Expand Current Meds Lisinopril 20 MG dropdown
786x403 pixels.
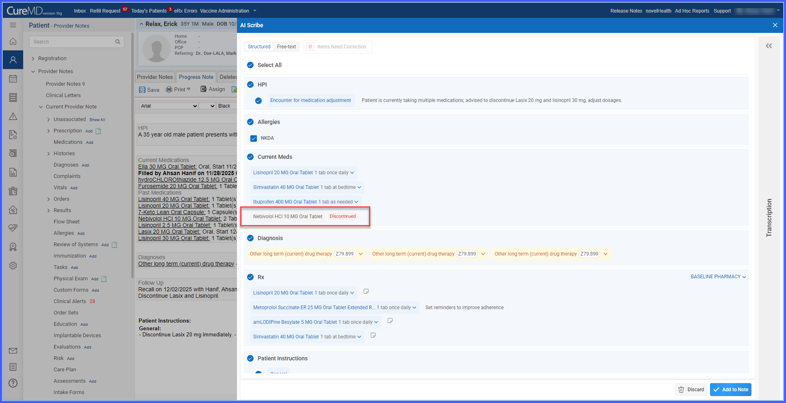[x=352, y=173]
